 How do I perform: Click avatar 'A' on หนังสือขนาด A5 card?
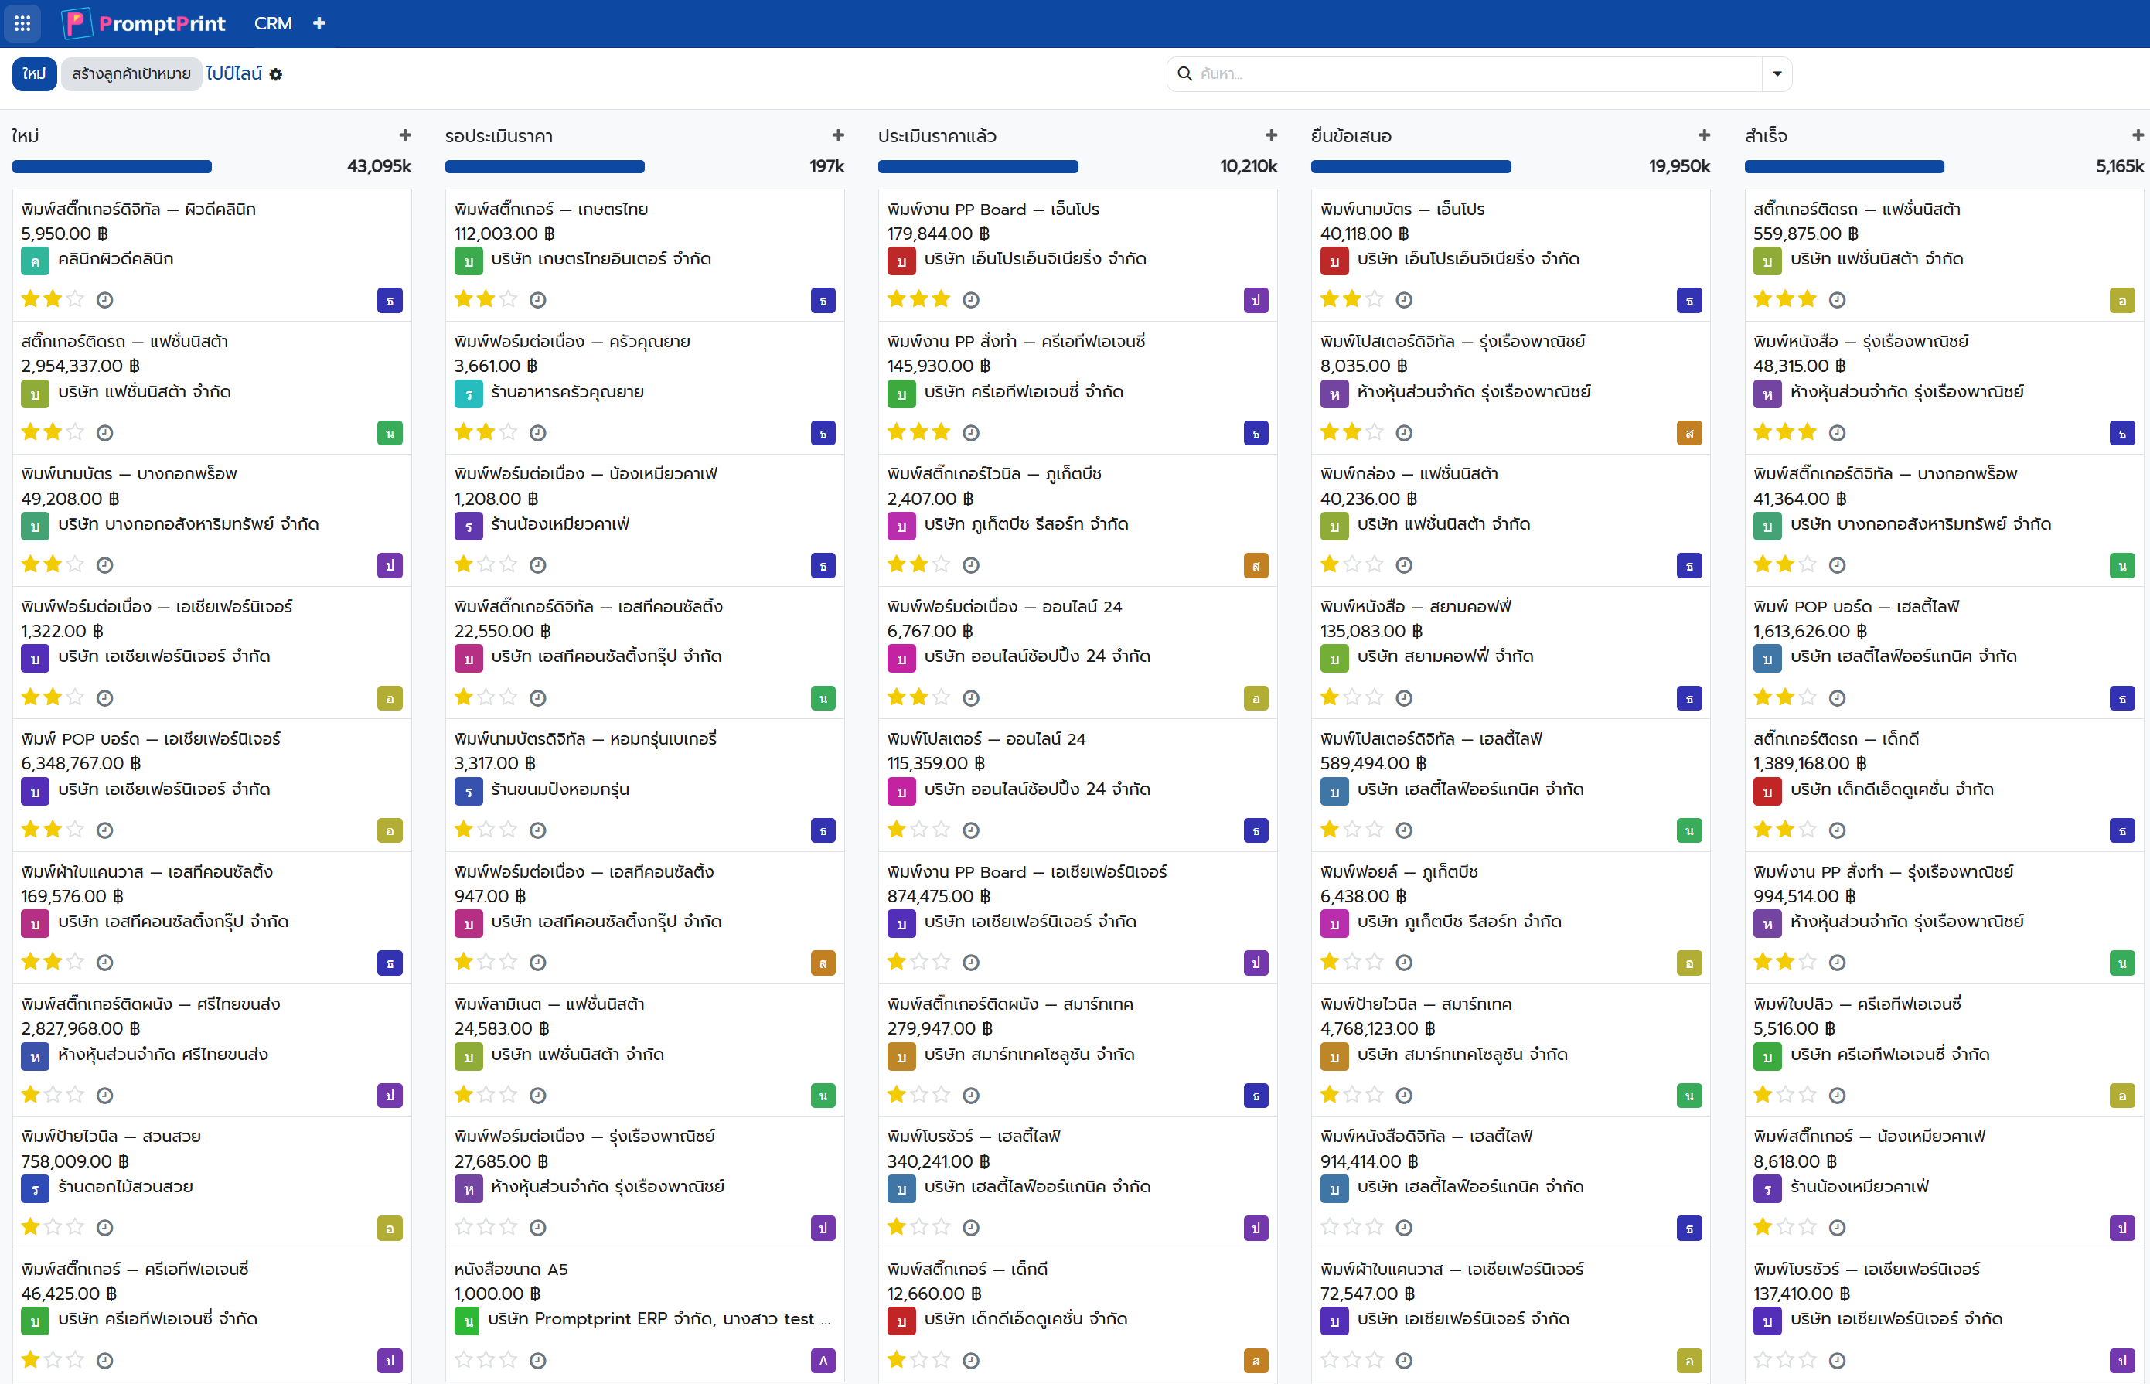tap(823, 1361)
